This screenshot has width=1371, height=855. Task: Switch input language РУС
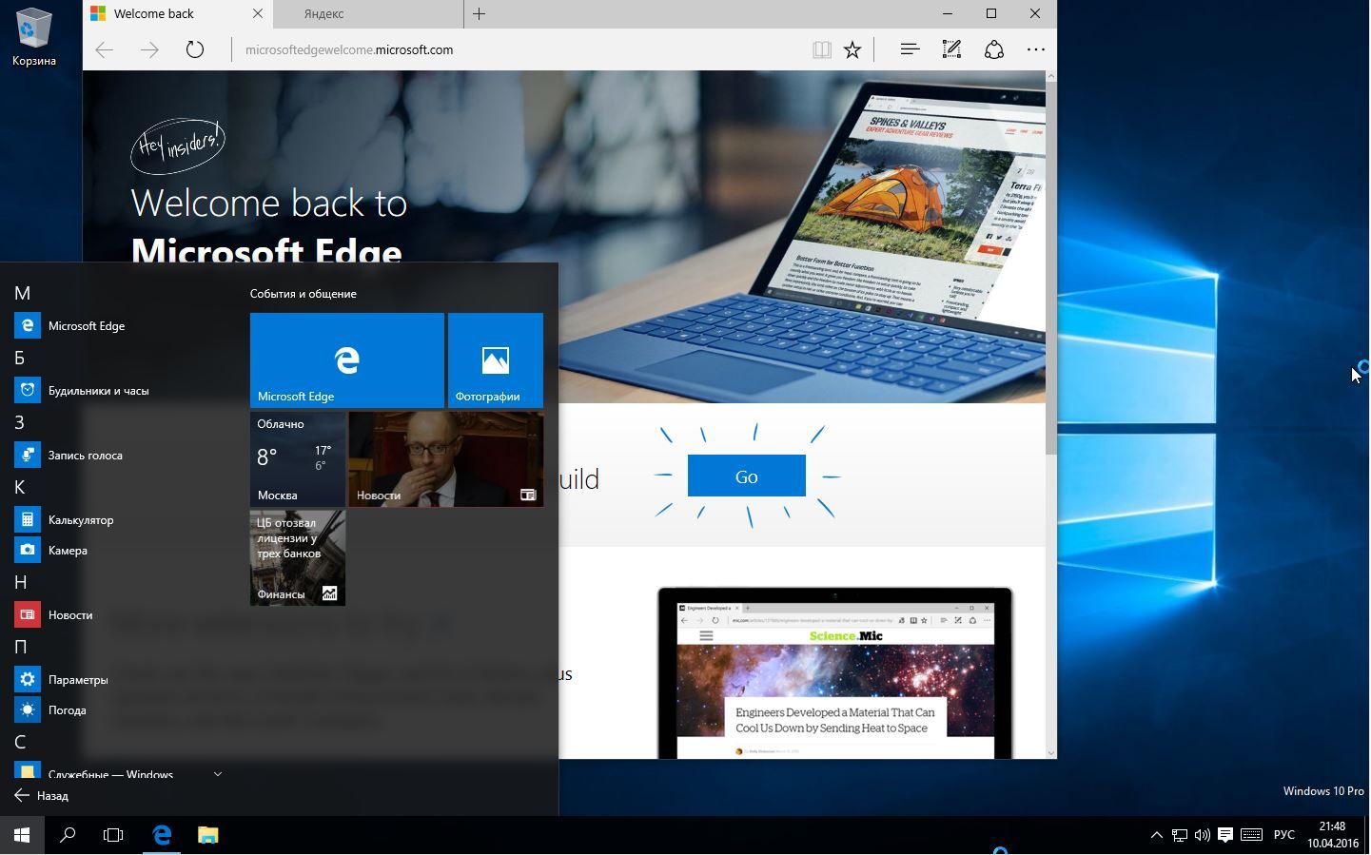[x=1284, y=835]
